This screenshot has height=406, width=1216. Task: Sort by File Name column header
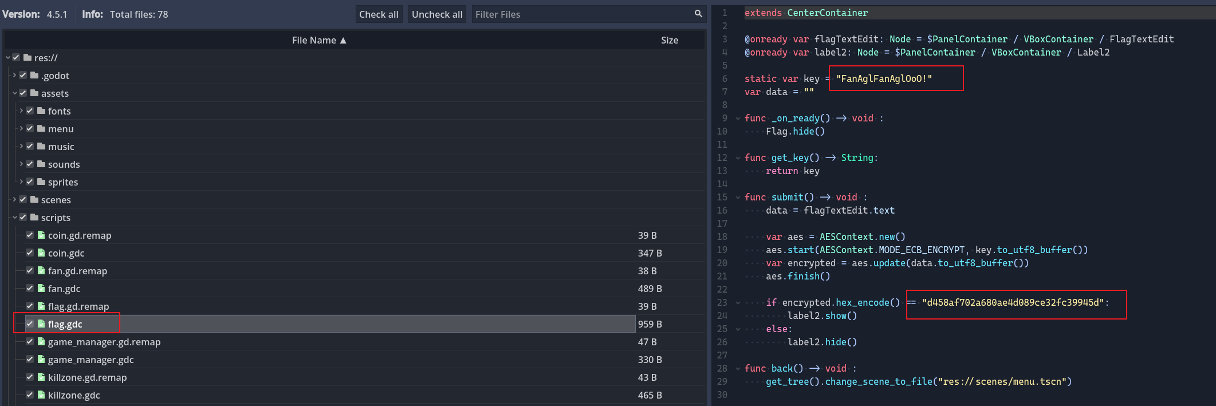(318, 40)
